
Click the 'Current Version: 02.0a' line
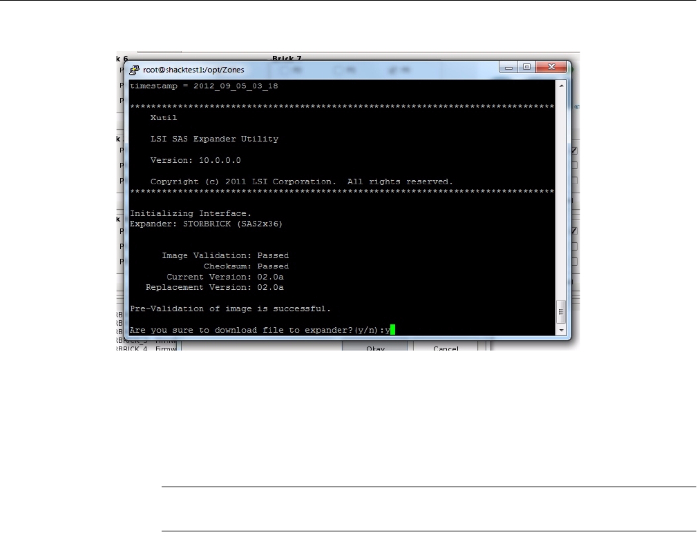[225, 277]
